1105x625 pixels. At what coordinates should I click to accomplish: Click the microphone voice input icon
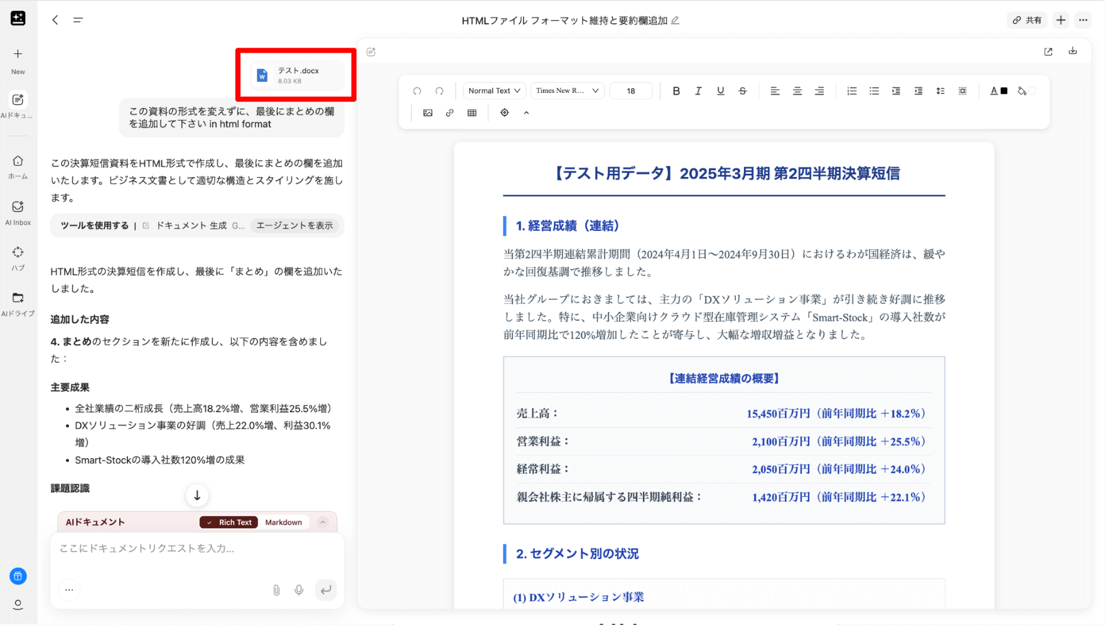[x=299, y=590]
